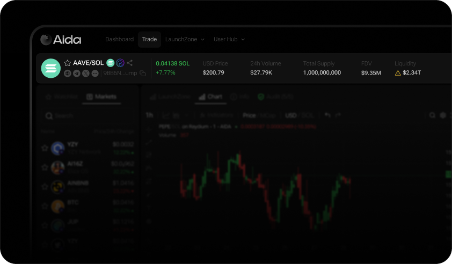
Task: Click the AI16Z token avatar
Action: 57,167
